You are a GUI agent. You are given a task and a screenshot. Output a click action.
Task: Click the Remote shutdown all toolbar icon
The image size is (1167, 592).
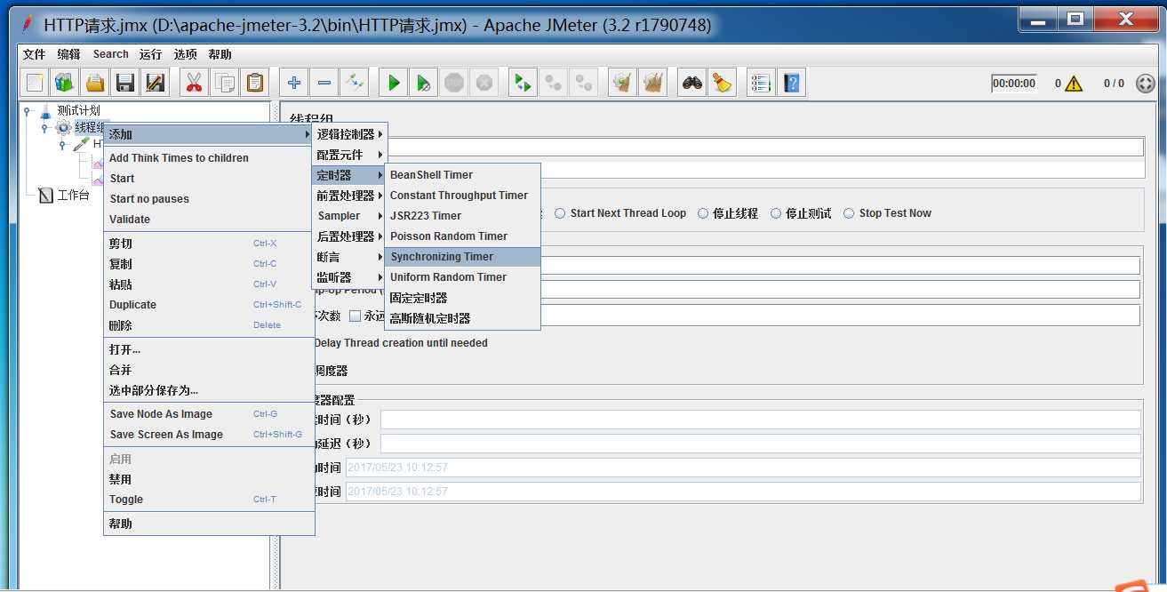click(583, 84)
